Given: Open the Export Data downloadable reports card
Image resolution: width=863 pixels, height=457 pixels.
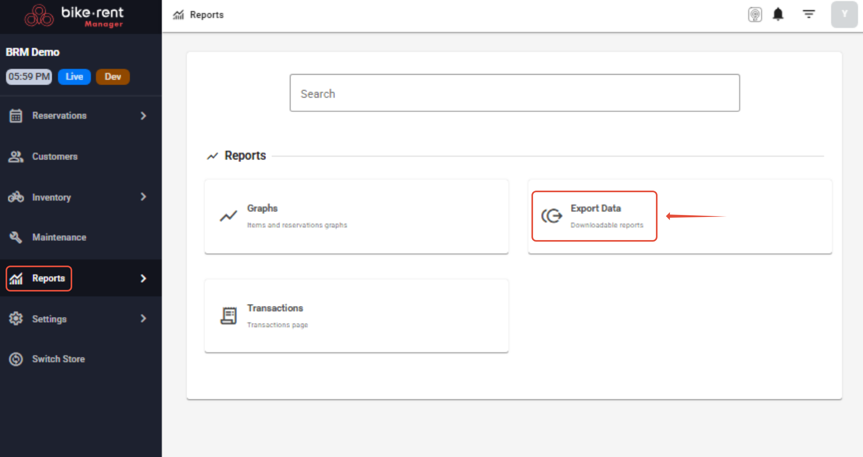Looking at the screenshot, I should (x=606, y=216).
